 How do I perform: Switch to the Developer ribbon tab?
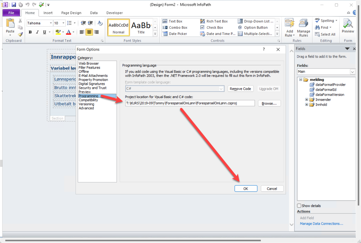pos(115,13)
